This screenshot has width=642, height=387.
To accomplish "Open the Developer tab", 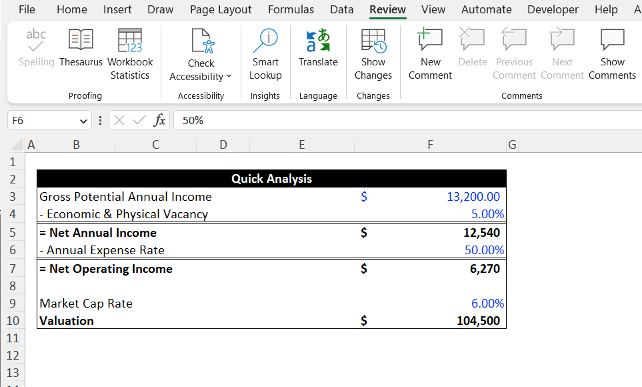I will tap(553, 9).
